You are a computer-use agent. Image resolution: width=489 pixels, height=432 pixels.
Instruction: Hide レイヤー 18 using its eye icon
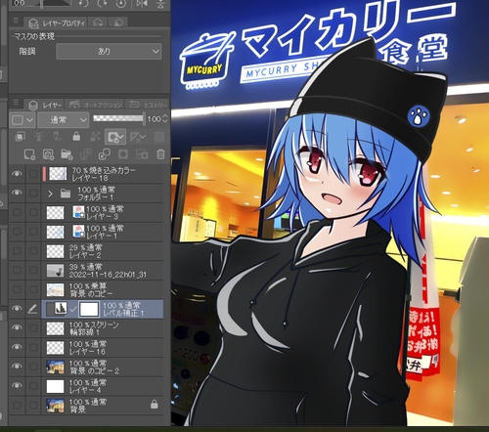(x=17, y=174)
